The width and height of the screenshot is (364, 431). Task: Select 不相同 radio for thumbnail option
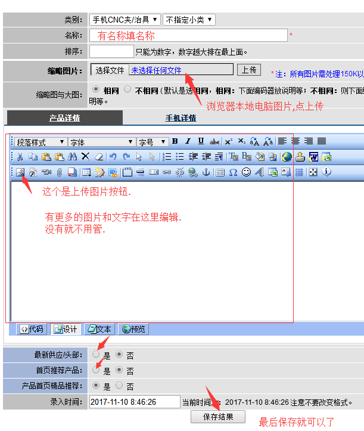[x=127, y=90]
